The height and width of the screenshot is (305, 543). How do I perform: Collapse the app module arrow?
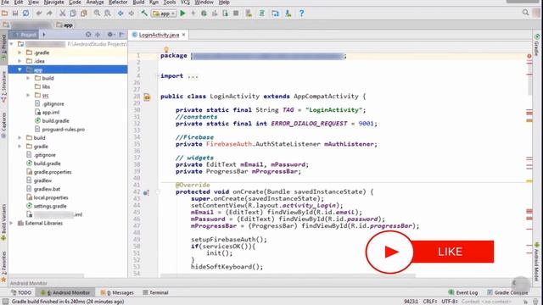coord(20,69)
